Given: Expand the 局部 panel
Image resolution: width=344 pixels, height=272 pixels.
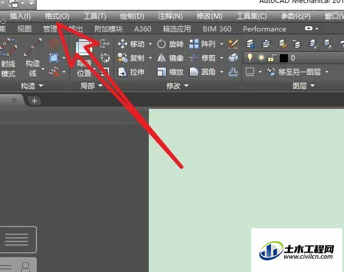Looking at the screenshot, I should click(92, 86).
